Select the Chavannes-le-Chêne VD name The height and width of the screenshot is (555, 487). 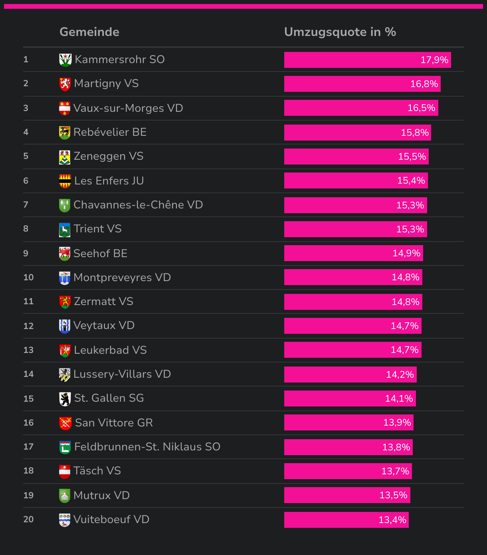(x=138, y=205)
